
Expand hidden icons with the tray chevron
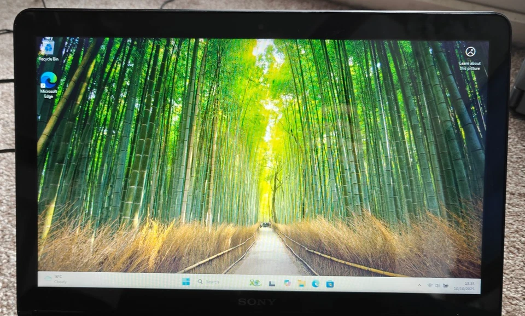click(419, 285)
